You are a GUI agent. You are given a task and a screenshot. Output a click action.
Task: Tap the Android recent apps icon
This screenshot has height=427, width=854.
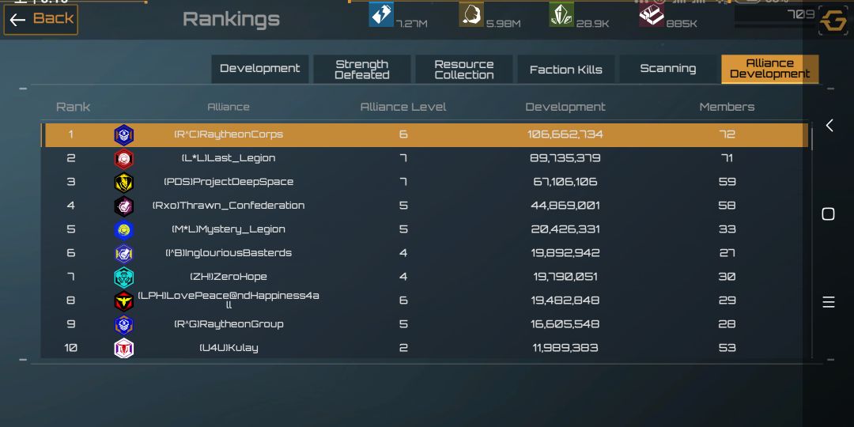click(x=829, y=302)
